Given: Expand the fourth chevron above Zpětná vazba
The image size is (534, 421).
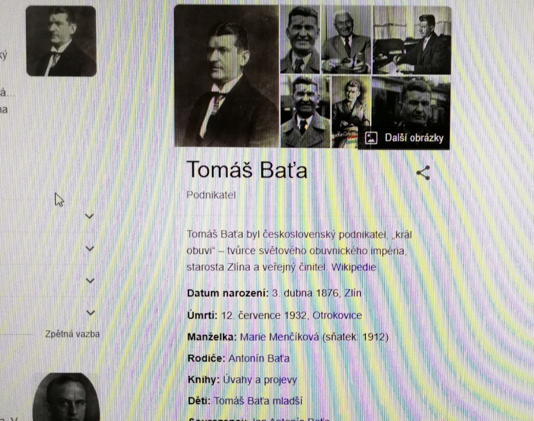Looking at the screenshot, I should point(90,312).
